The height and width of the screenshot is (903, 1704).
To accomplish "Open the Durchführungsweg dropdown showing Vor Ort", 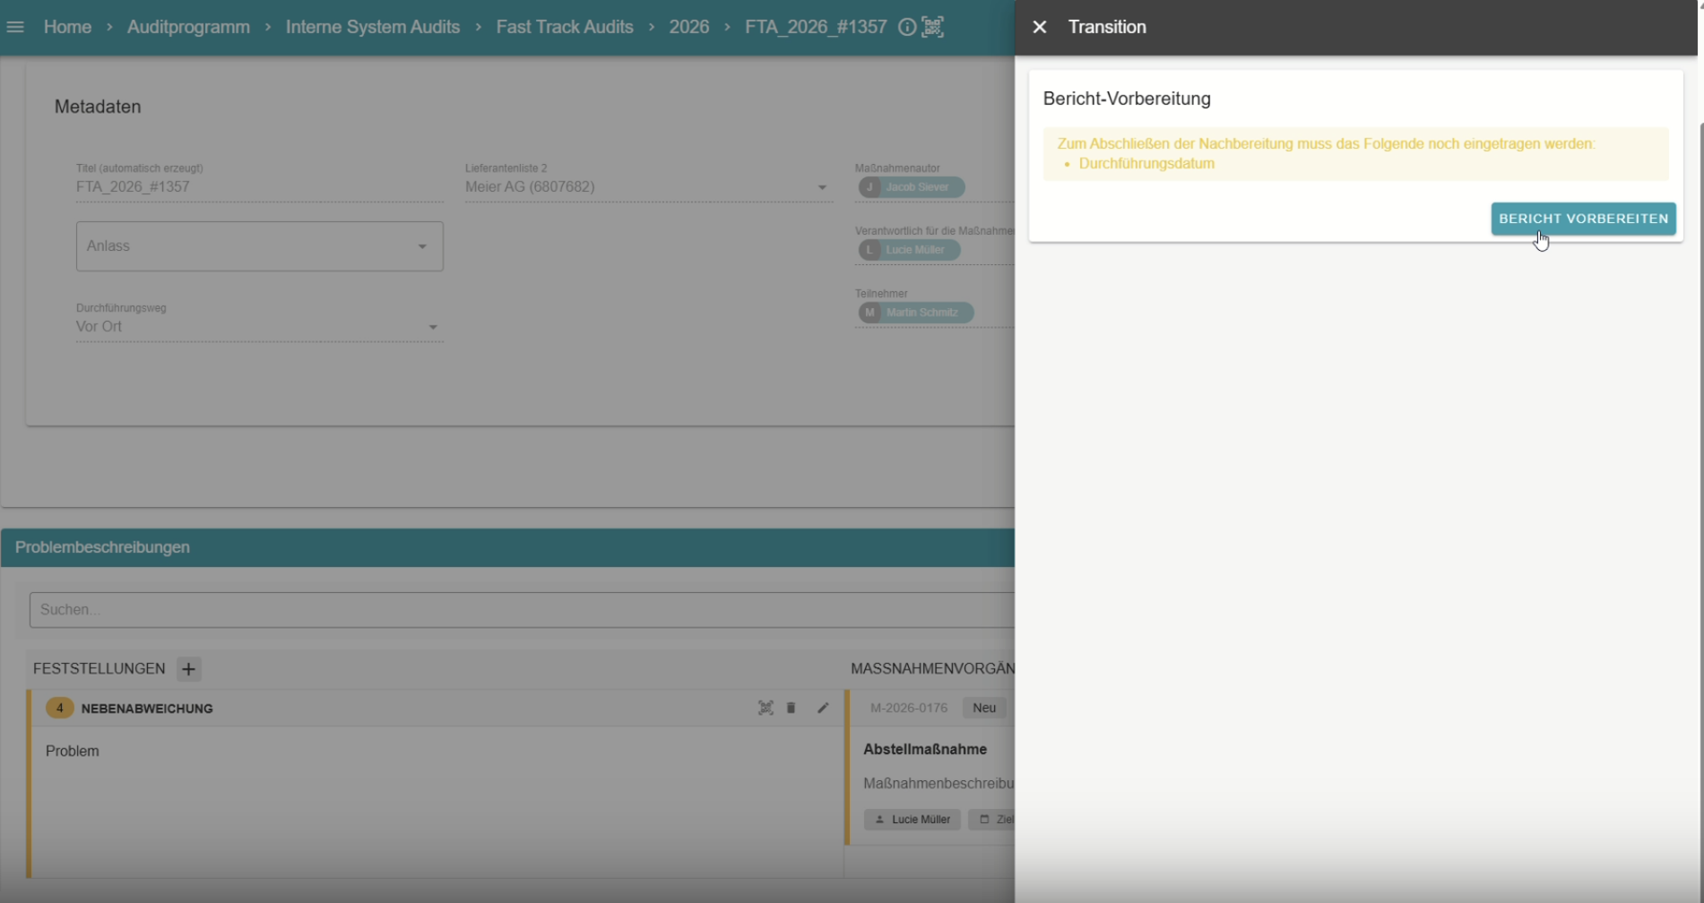I will [260, 327].
